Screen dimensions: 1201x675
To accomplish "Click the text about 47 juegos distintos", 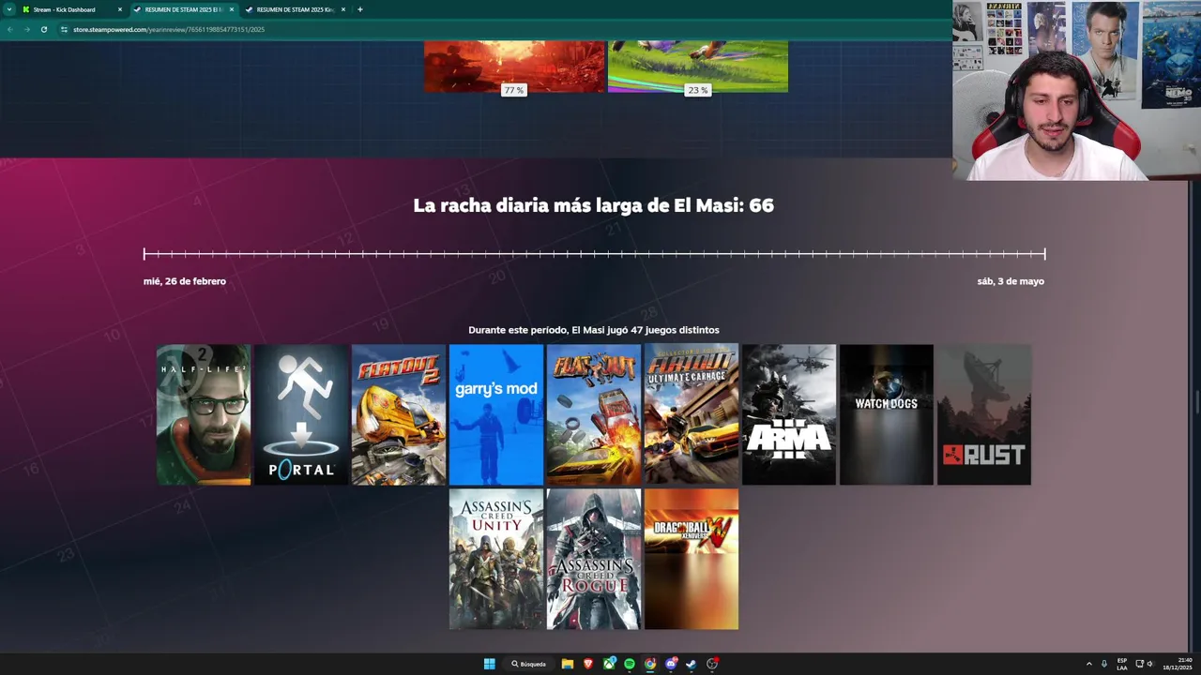I will pyautogui.click(x=594, y=330).
